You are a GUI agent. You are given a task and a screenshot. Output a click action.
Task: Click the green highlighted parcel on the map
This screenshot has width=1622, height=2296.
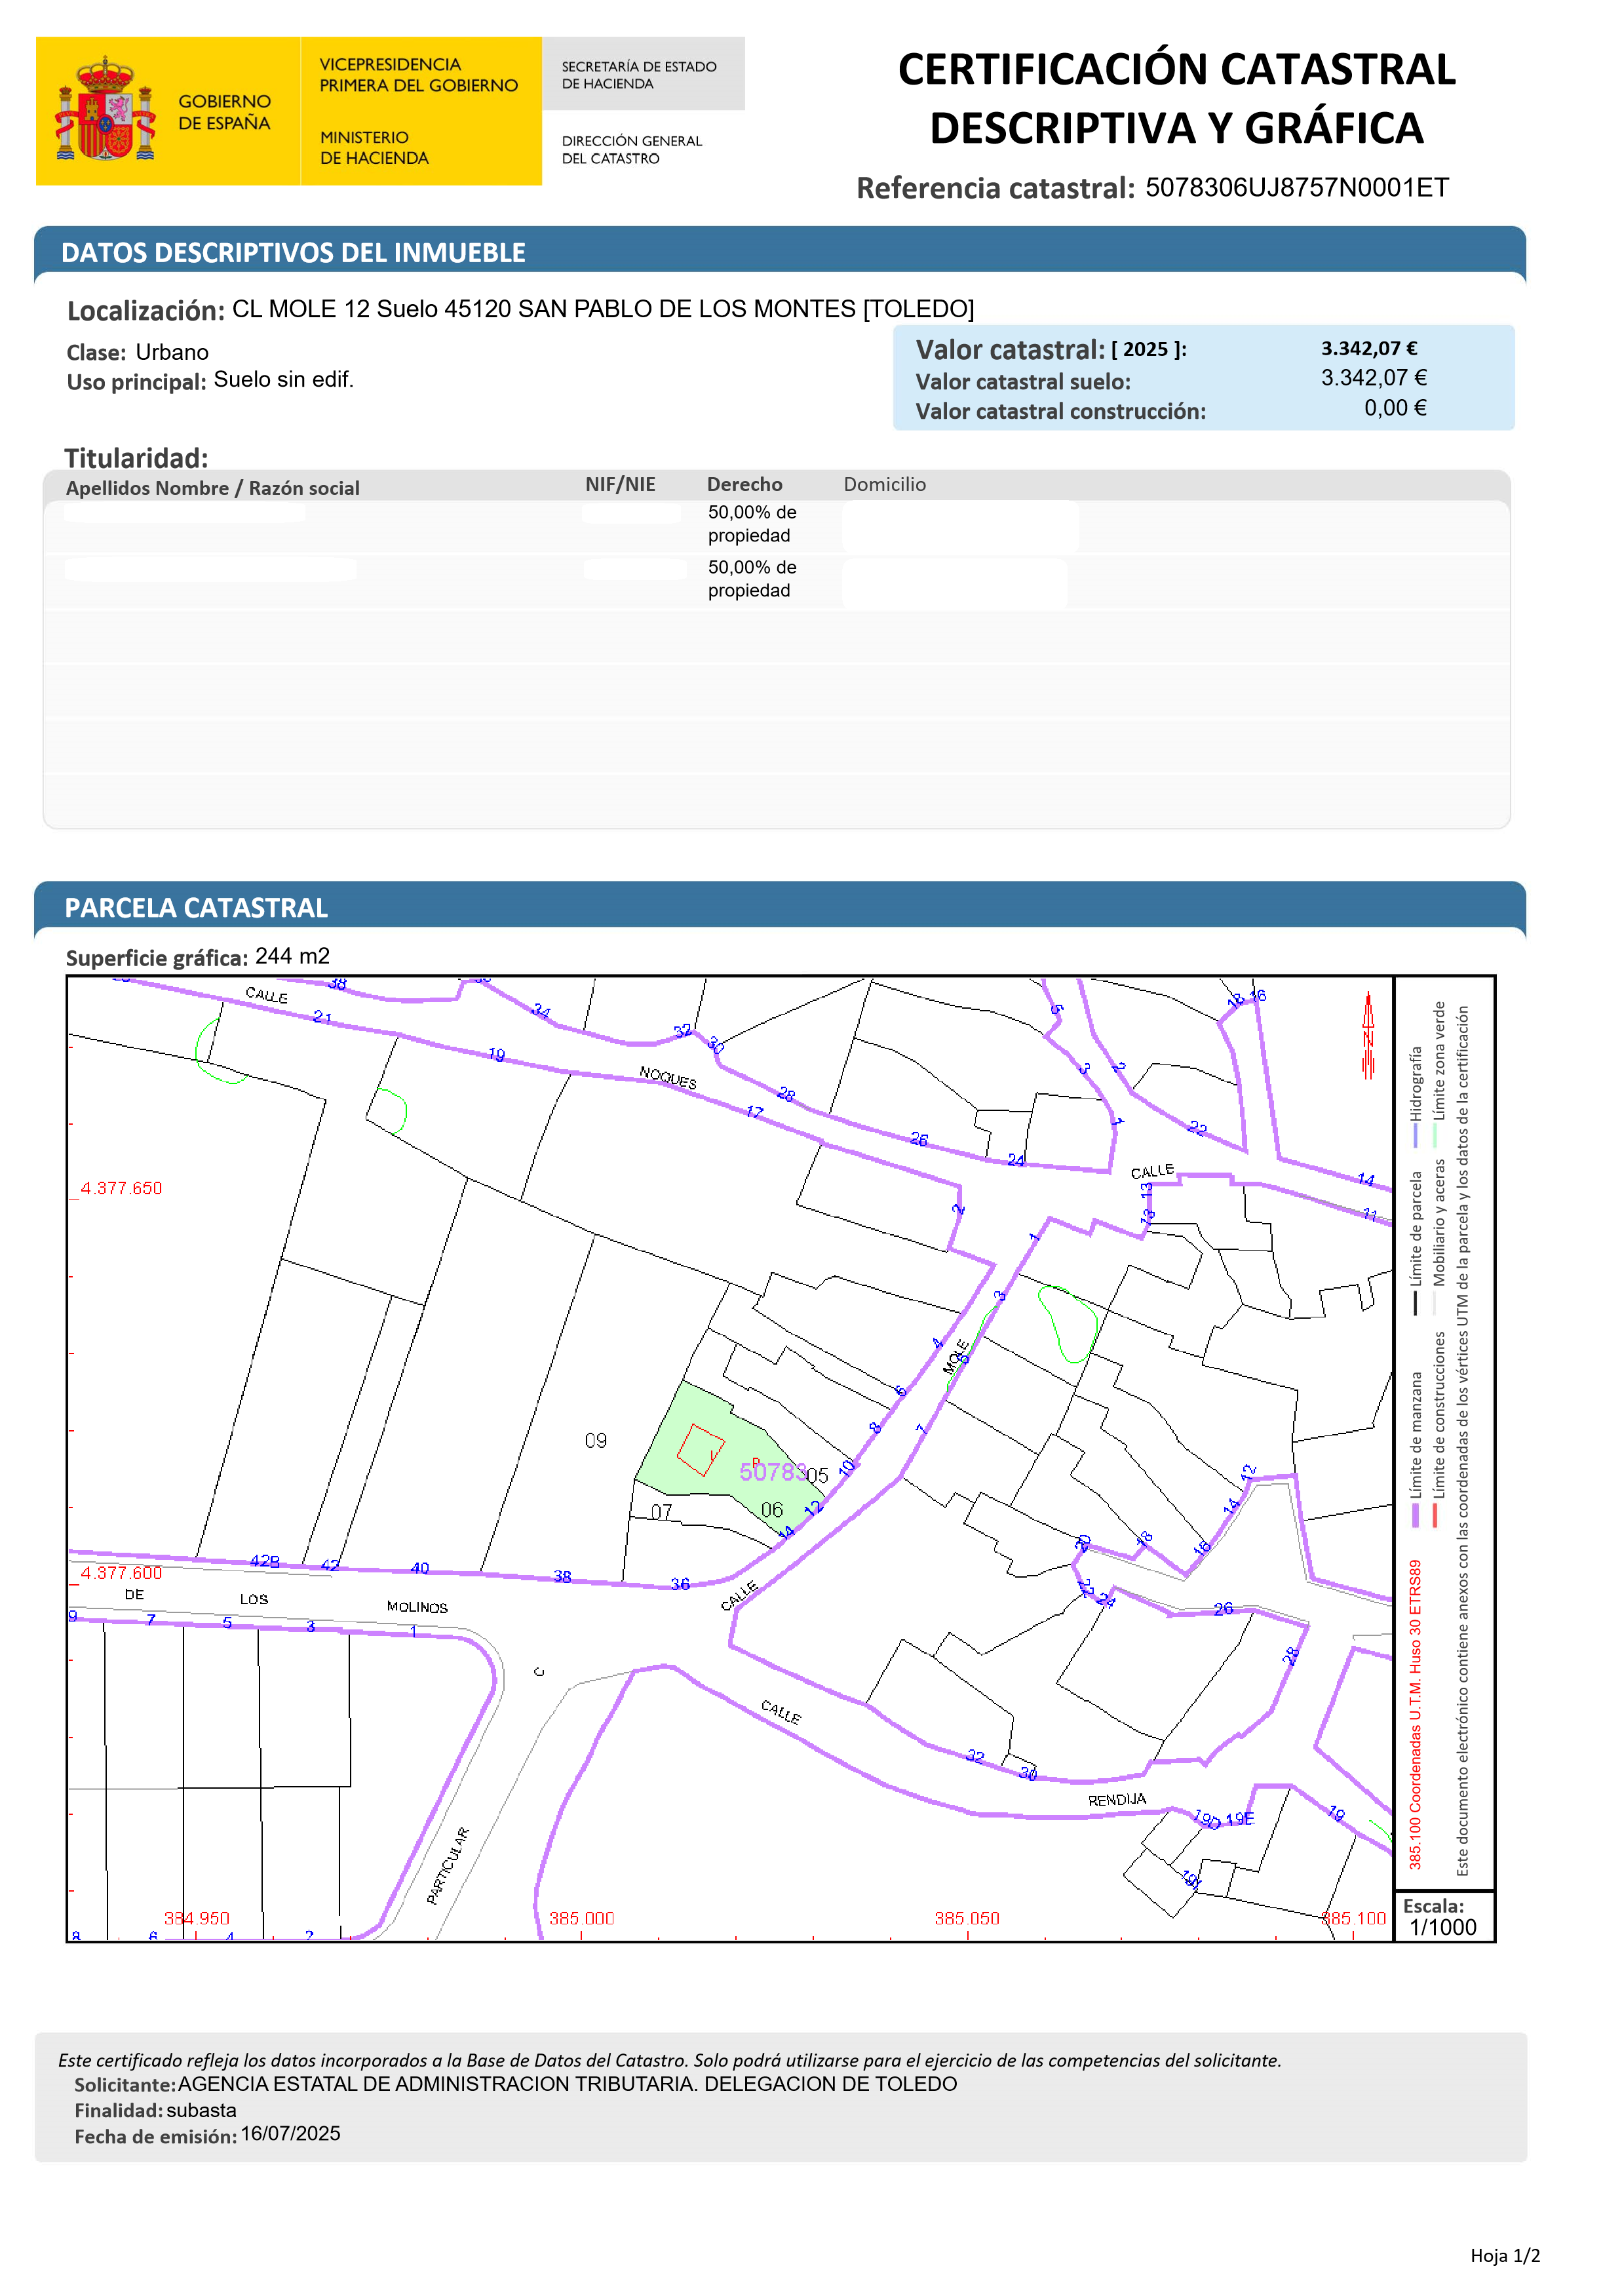tap(680, 1420)
